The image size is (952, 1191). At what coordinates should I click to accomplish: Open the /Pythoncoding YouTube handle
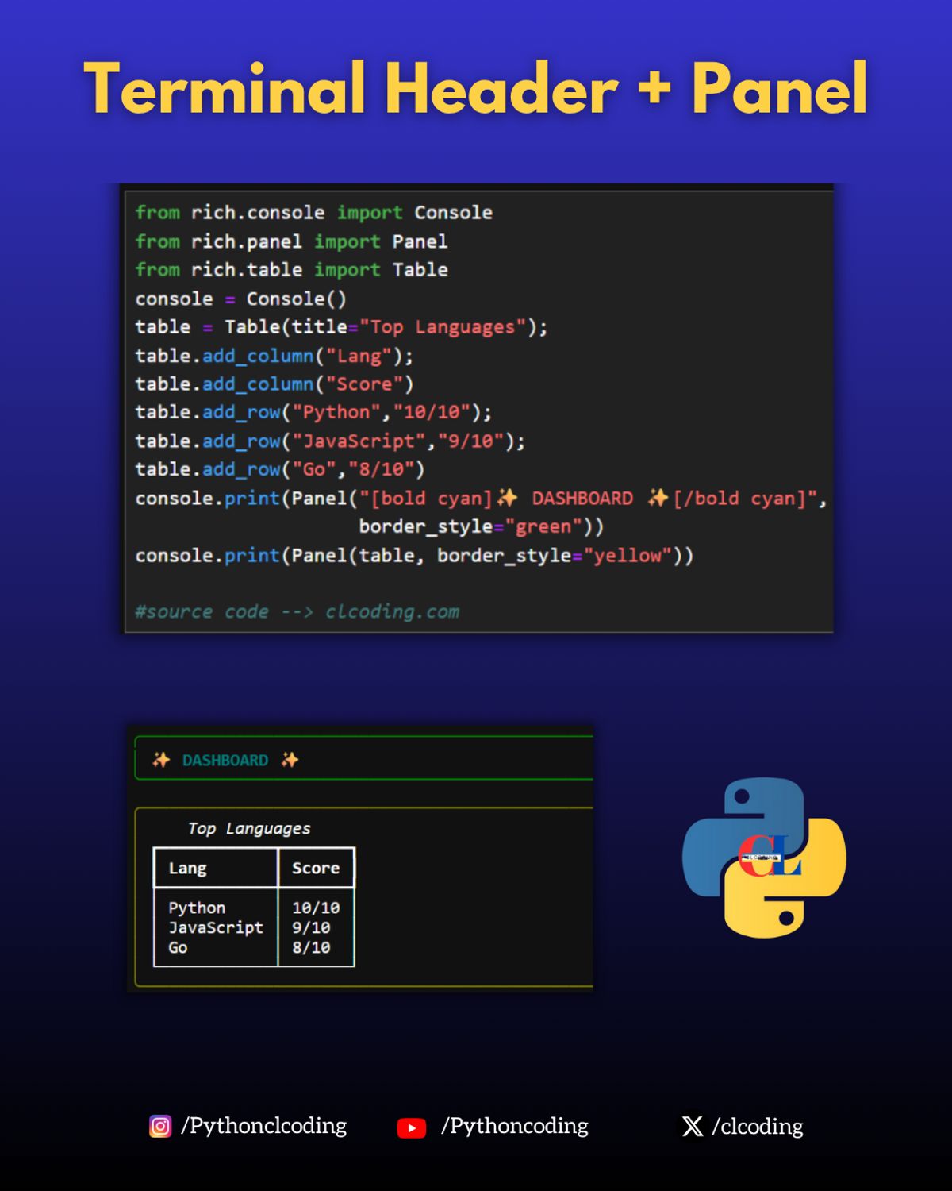point(515,1127)
